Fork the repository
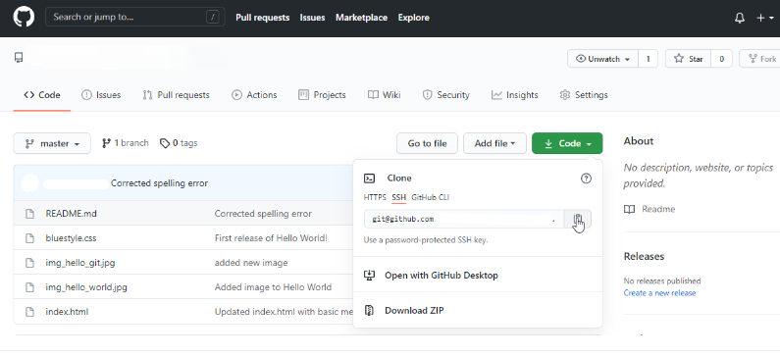 click(x=760, y=59)
